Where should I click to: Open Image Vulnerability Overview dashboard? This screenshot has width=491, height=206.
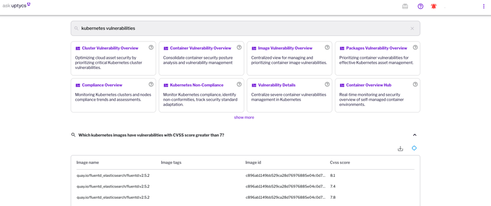[285, 48]
